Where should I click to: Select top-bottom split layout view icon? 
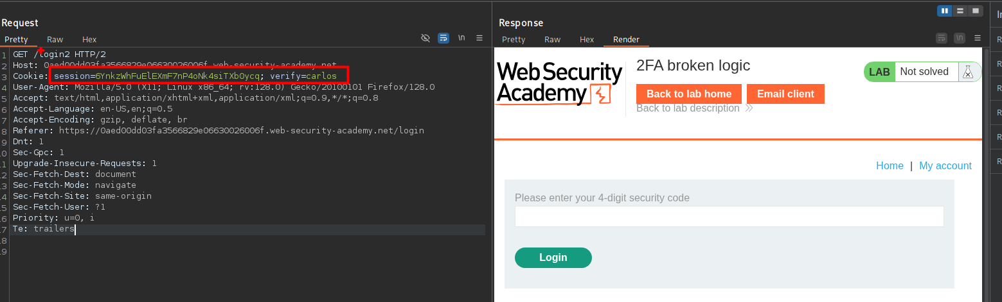click(960, 11)
